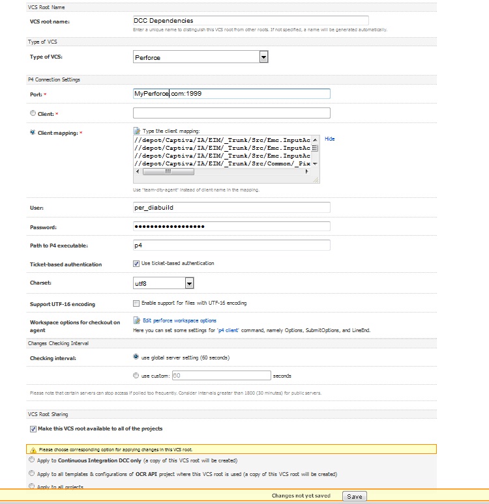
Task: Click the Password field
Action: tap(231, 227)
